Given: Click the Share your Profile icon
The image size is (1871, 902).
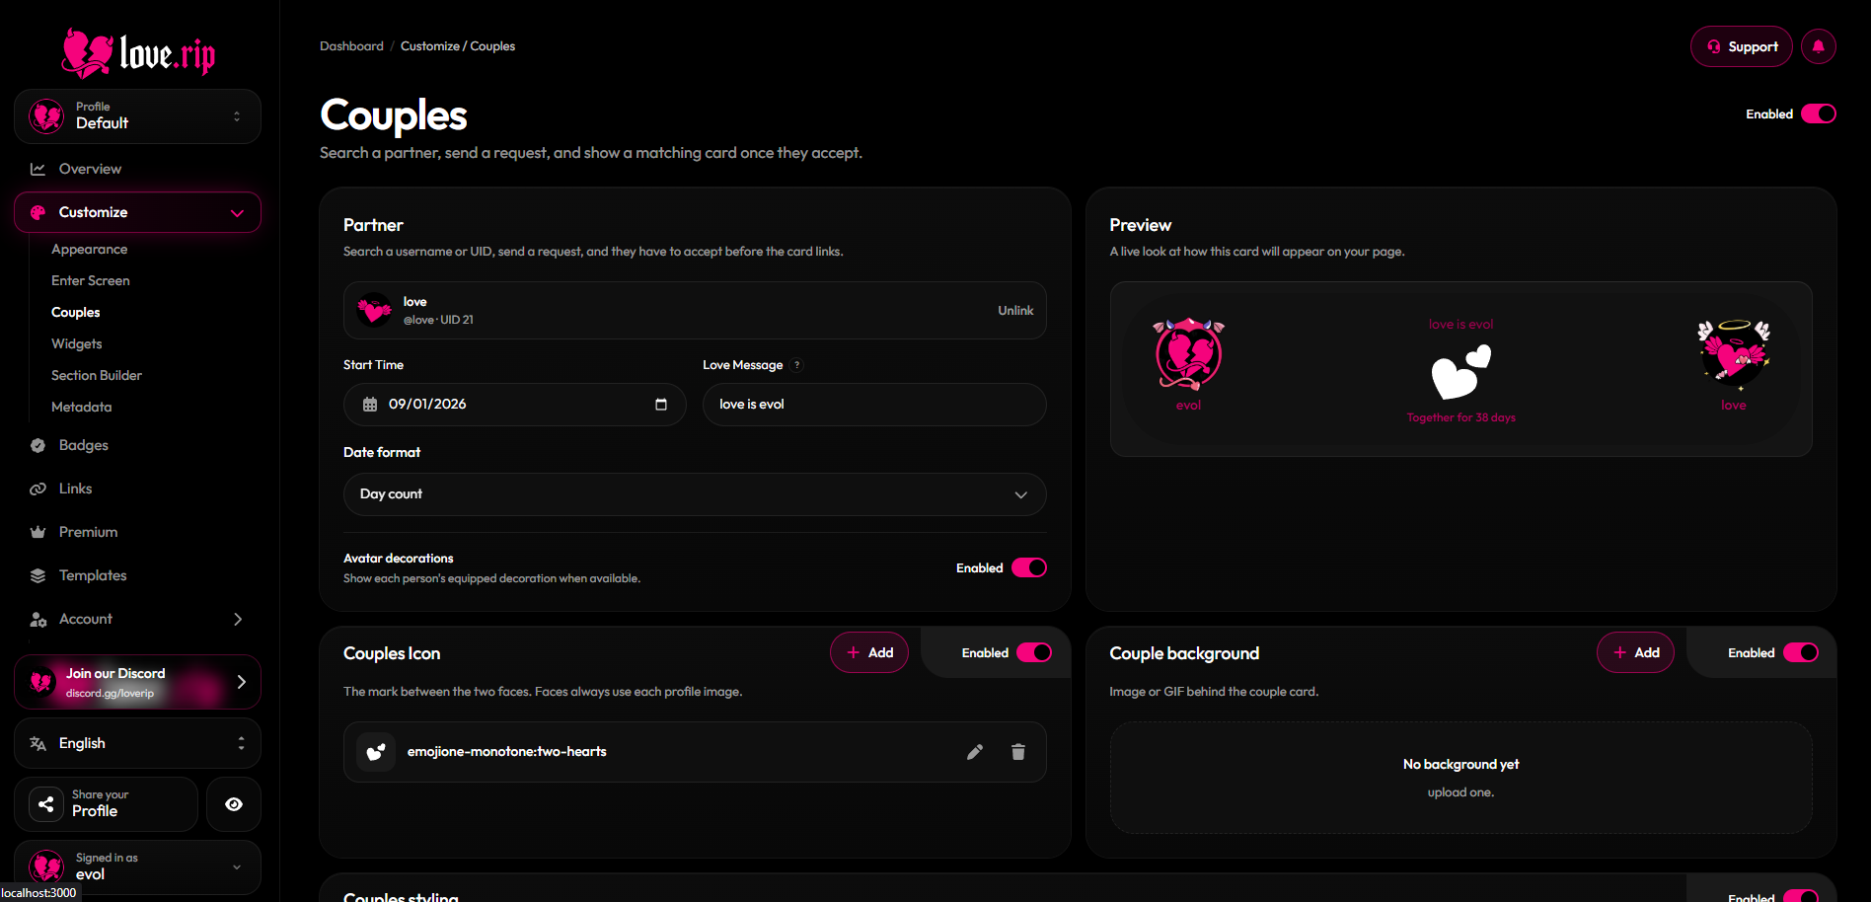Looking at the screenshot, I should (46, 804).
